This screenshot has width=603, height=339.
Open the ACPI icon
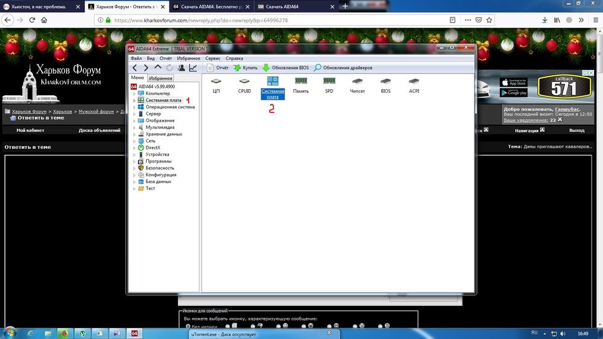(x=414, y=86)
